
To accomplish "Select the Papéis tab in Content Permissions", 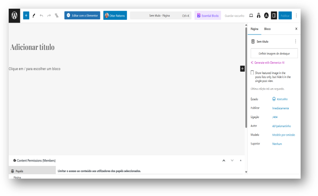I will [x=32, y=171].
